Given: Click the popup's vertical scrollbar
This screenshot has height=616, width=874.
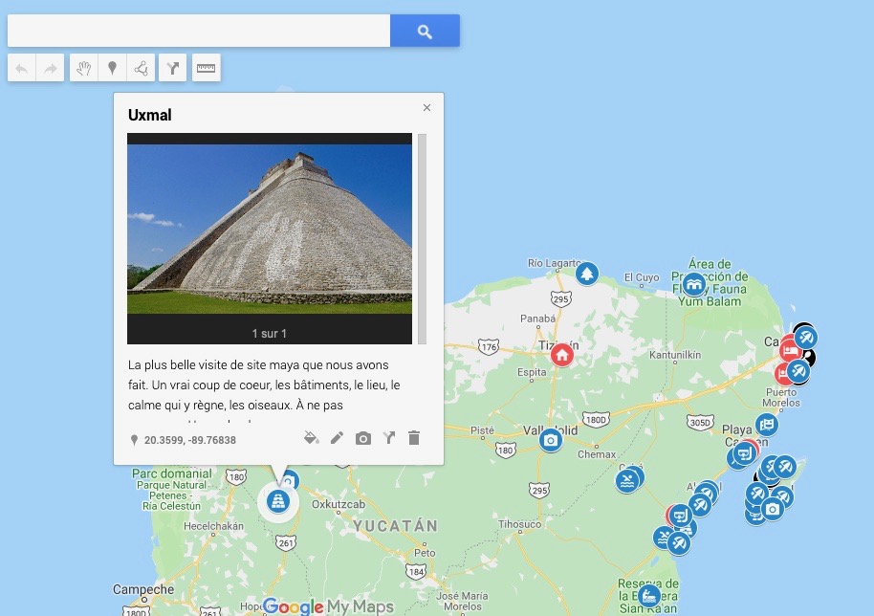Looking at the screenshot, I should [422, 238].
